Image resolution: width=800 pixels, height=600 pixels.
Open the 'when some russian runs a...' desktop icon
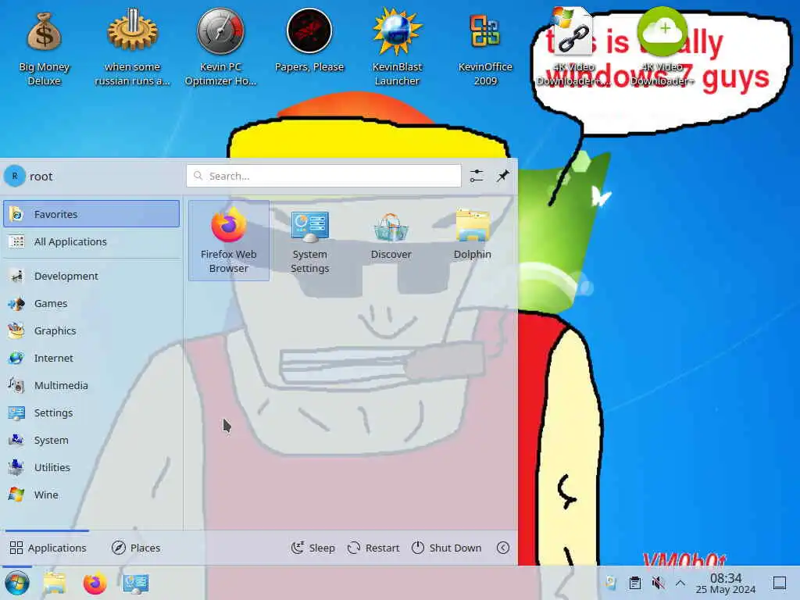pos(132,48)
